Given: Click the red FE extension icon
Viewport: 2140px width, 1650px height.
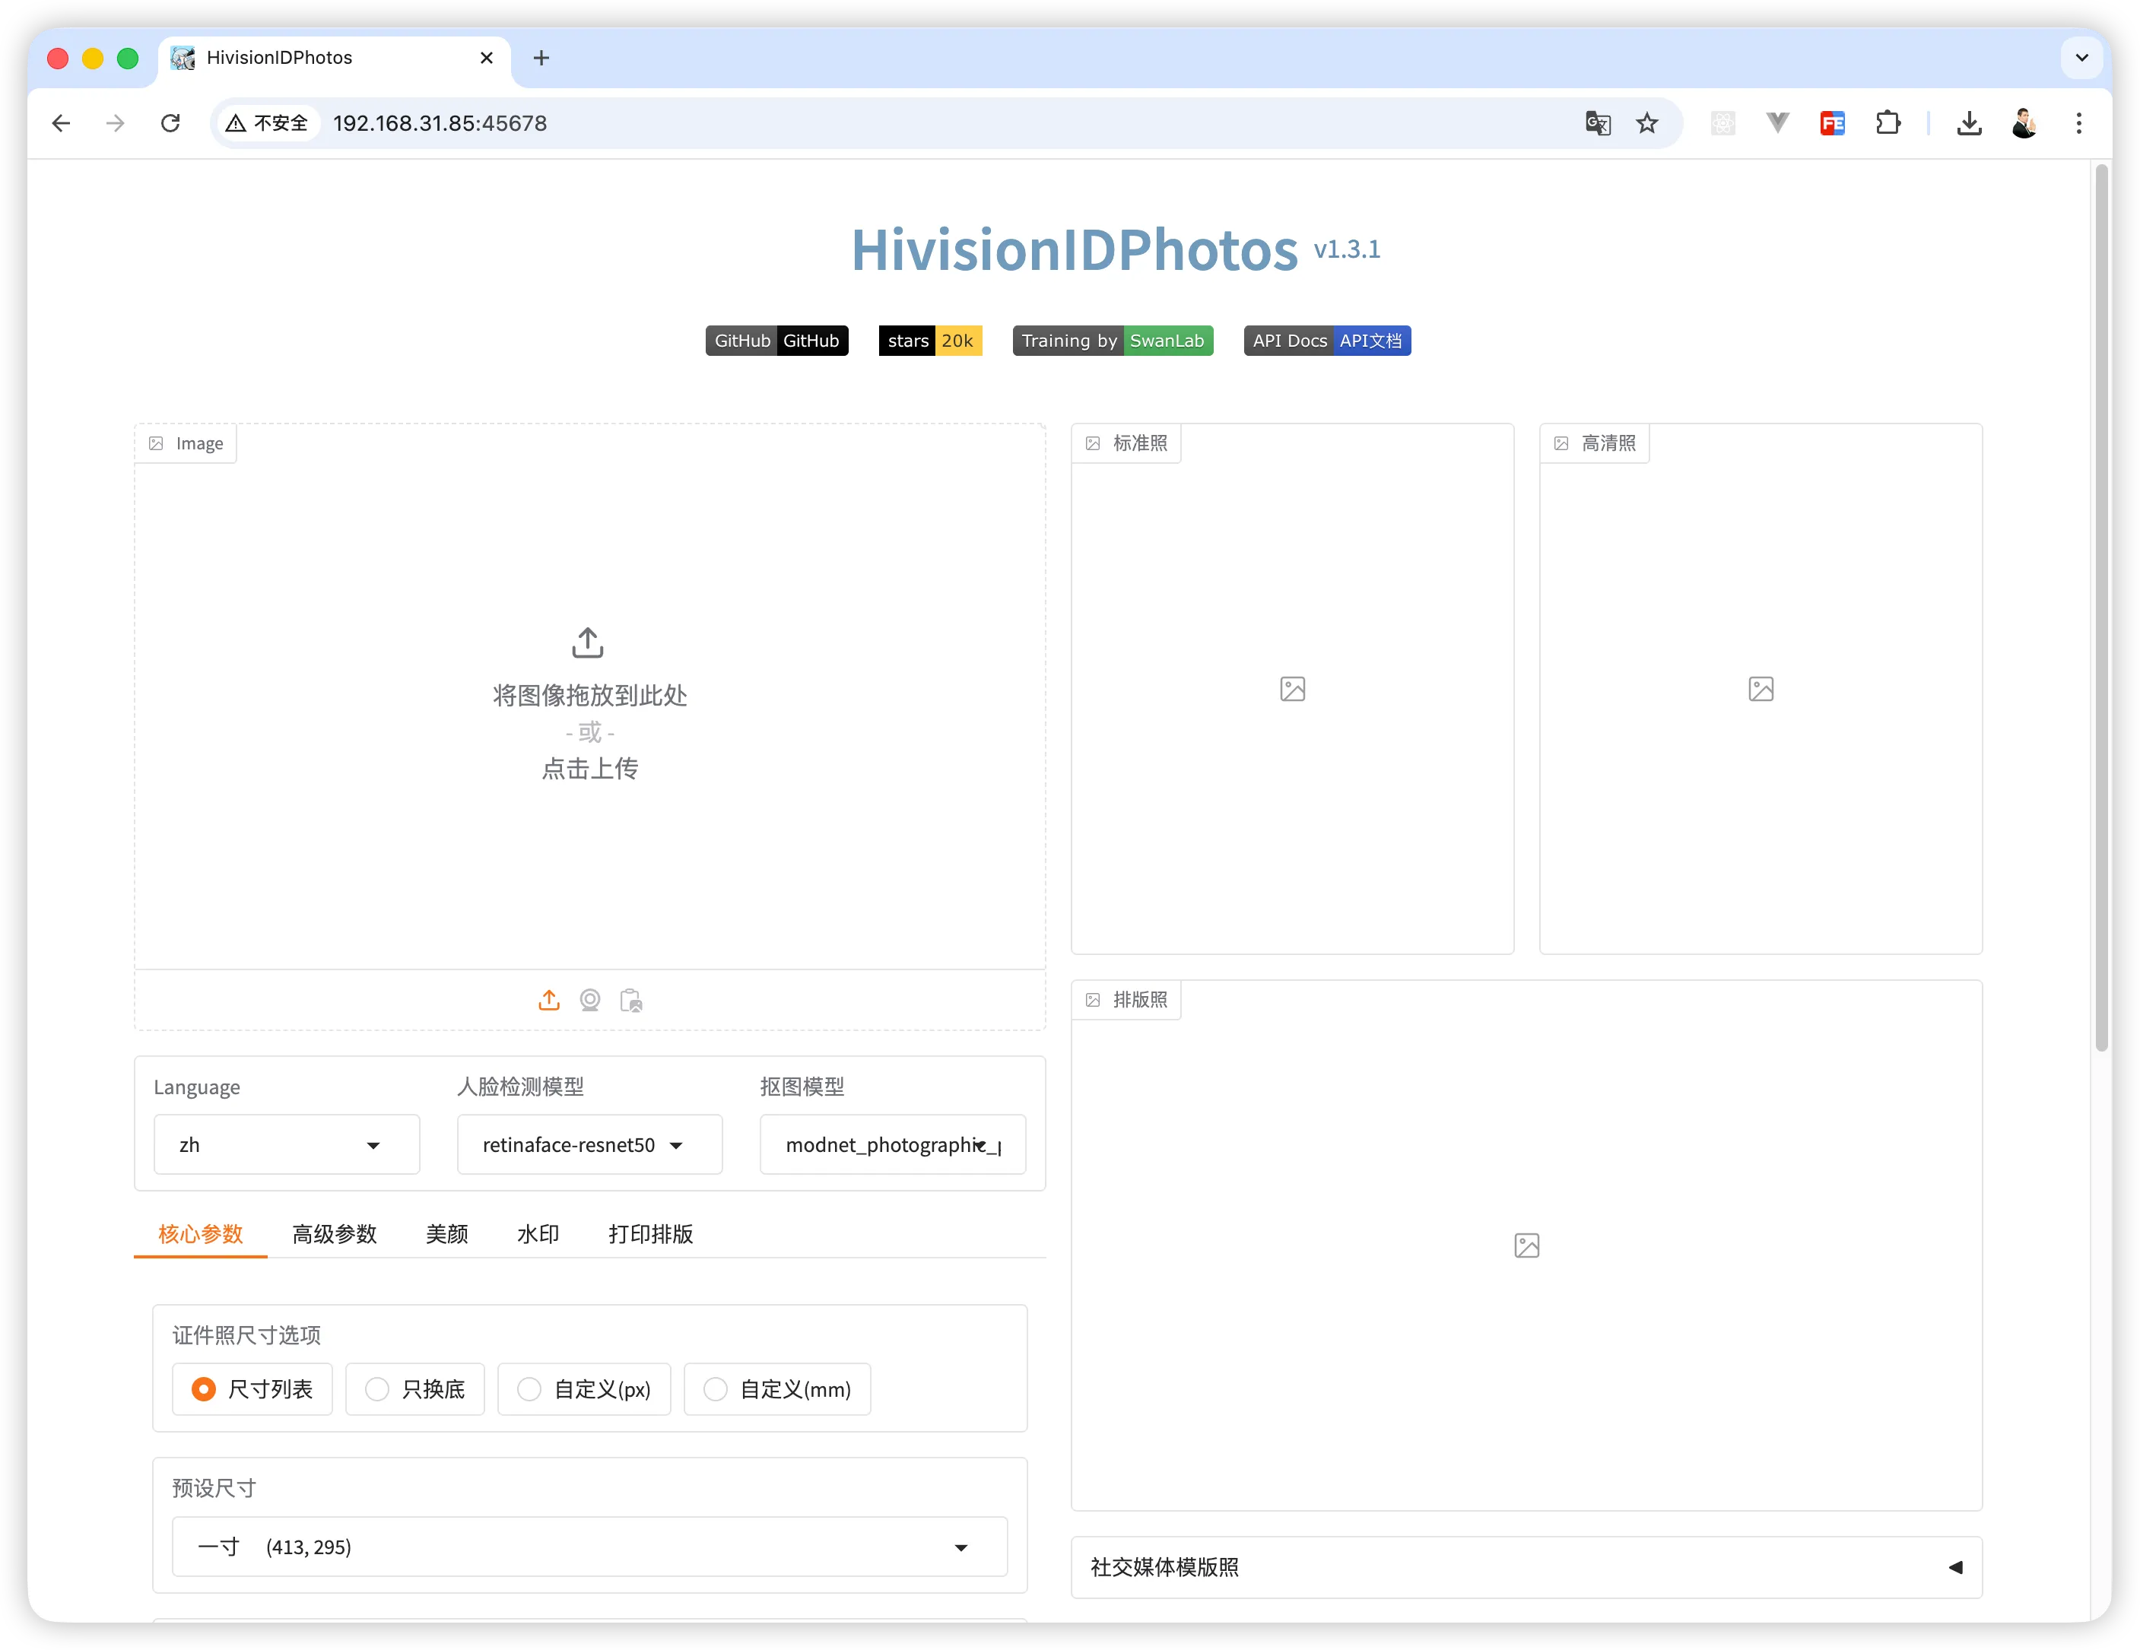Looking at the screenshot, I should (x=1832, y=123).
